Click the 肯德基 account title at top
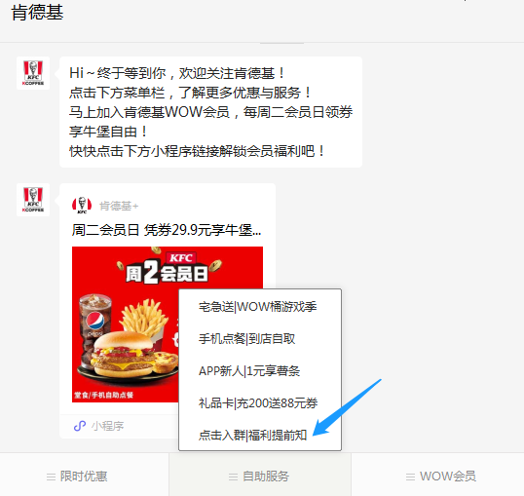The image size is (524, 496). 37,13
